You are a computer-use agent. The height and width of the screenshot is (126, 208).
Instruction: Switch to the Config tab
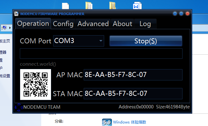[x=63, y=24]
